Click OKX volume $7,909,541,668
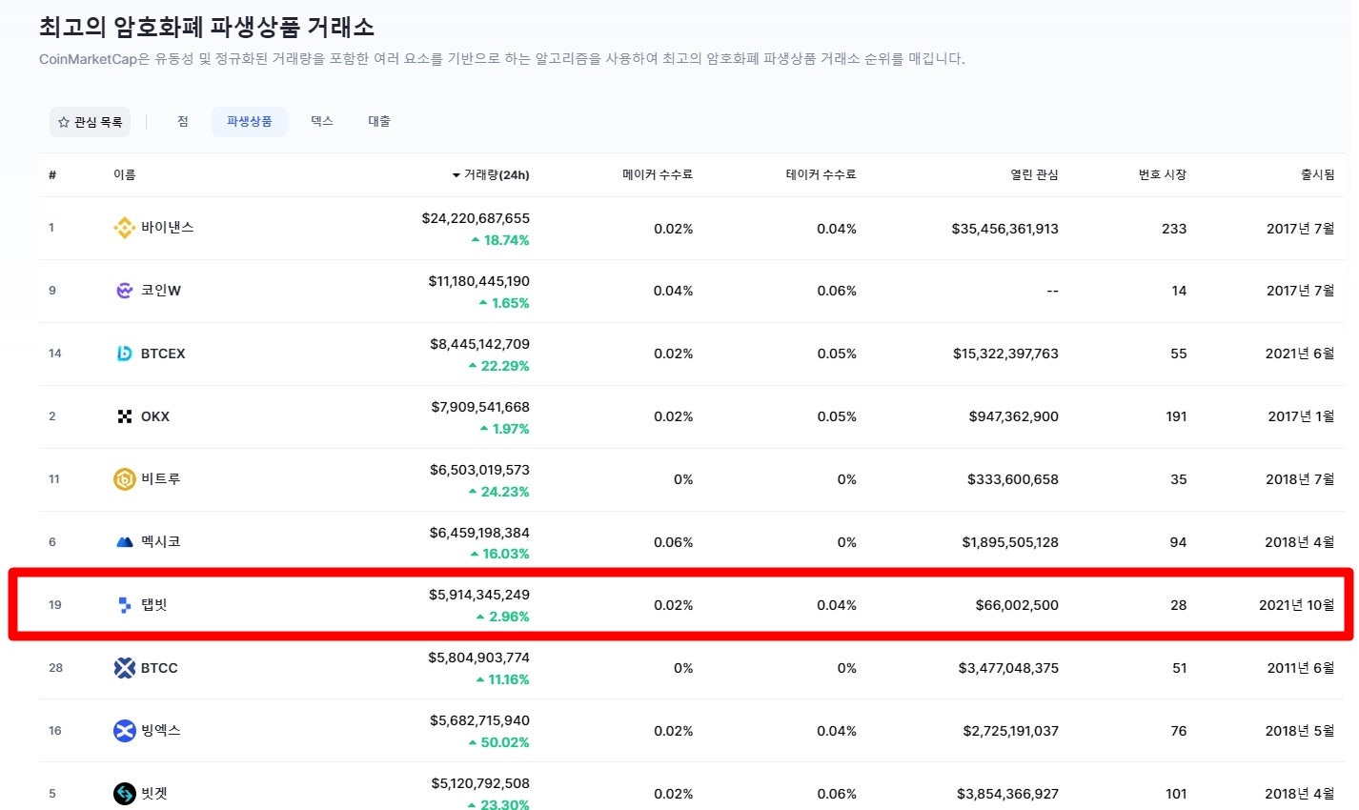The image size is (1359, 810). pyautogui.click(x=480, y=407)
